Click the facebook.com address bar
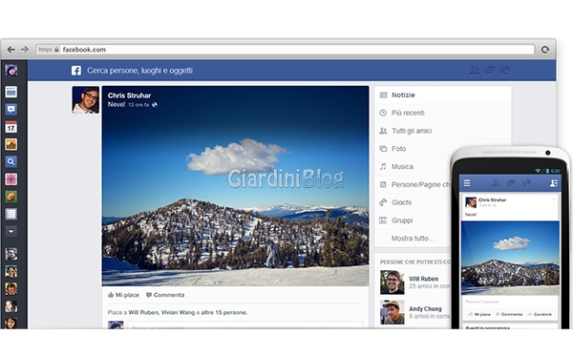The height and width of the screenshot is (356, 573). 285,50
